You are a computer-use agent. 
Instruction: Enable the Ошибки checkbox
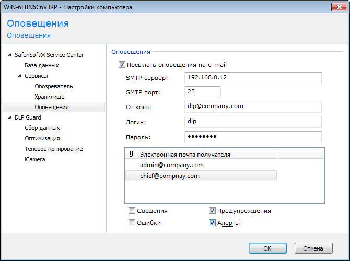132,223
